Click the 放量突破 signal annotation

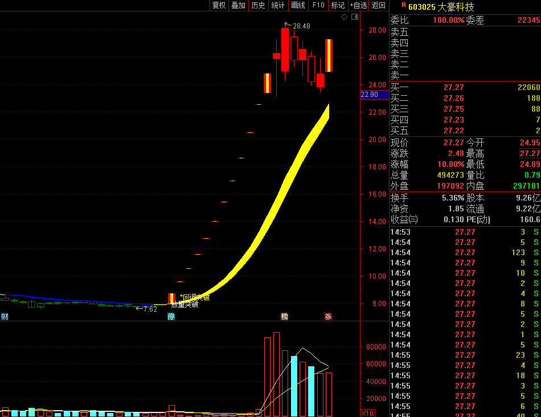pyautogui.click(x=185, y=304)
